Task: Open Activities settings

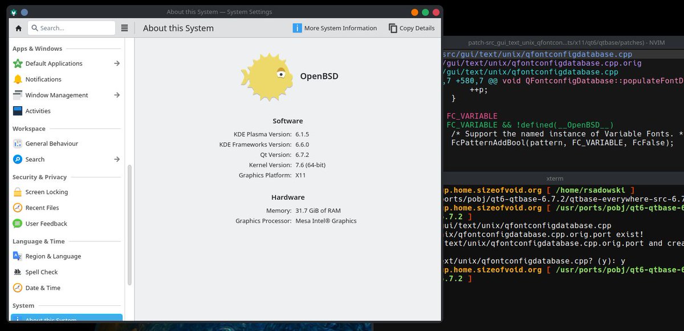Action: pos(67,111)
